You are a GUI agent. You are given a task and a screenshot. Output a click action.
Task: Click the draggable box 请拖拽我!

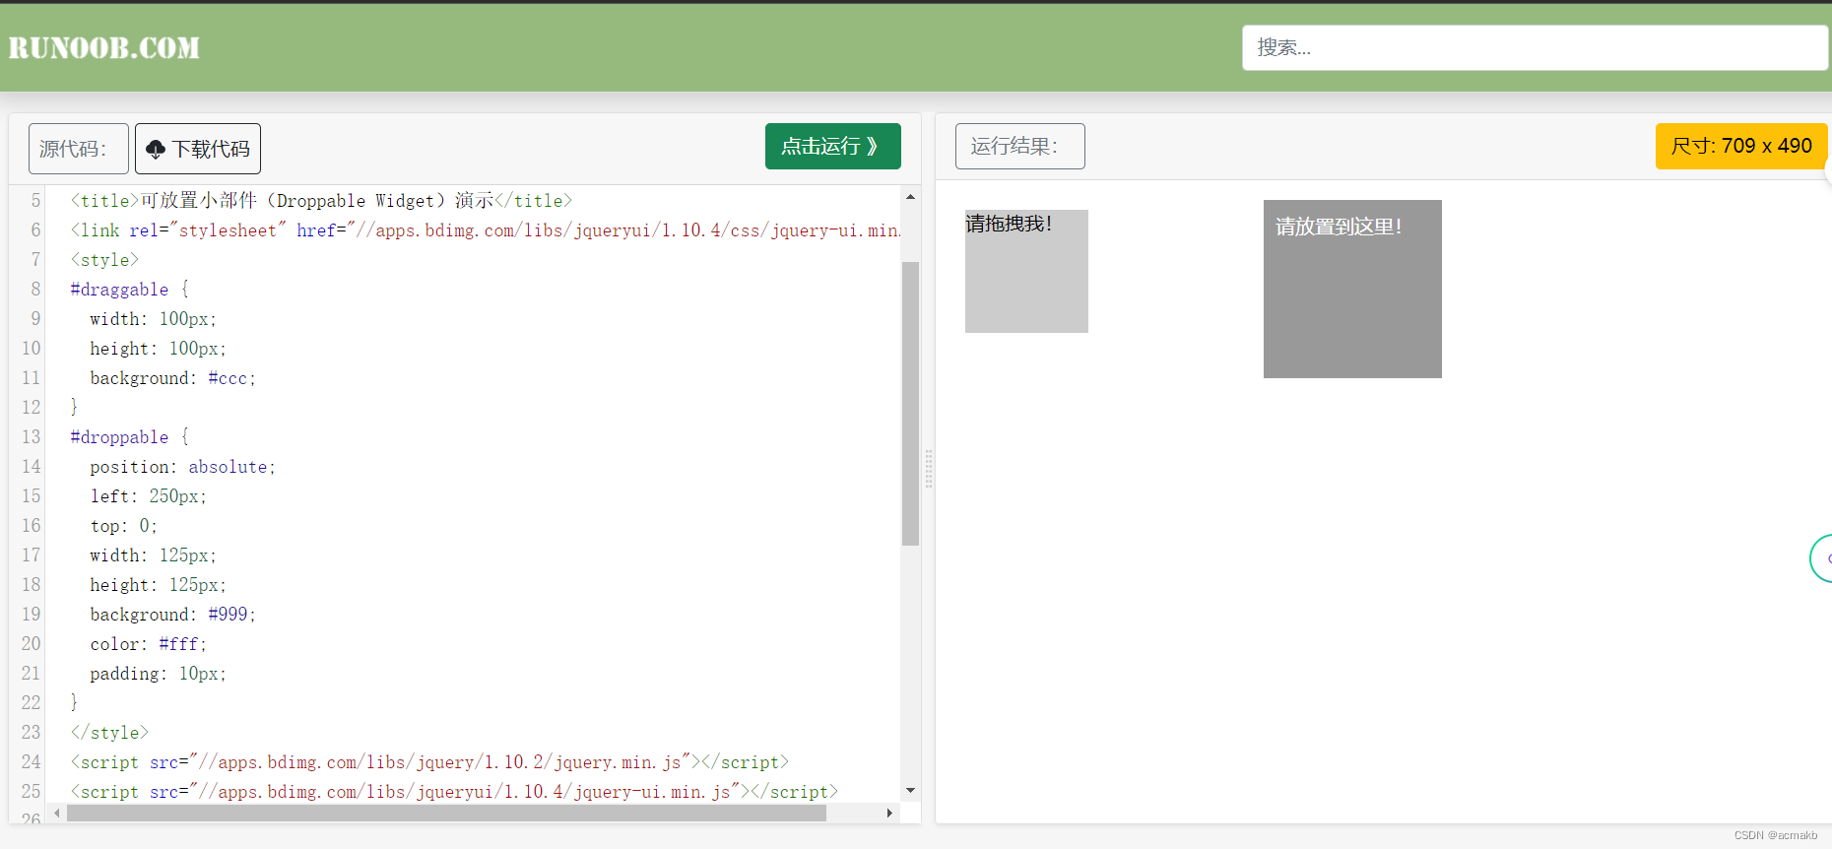tap(1026, 271)
